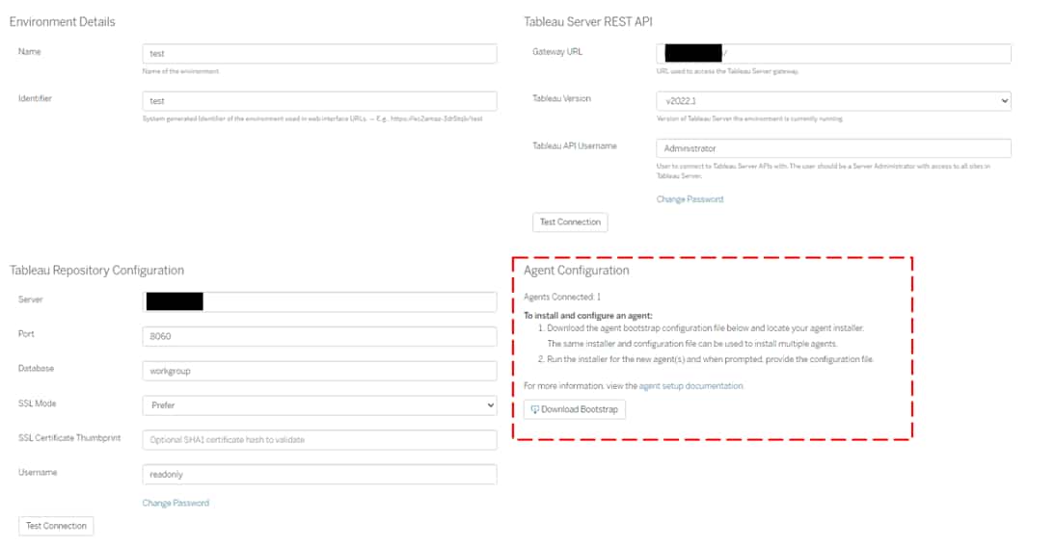
Task: Open the Tableau Version dropdown
Action: tap(833, 101)
